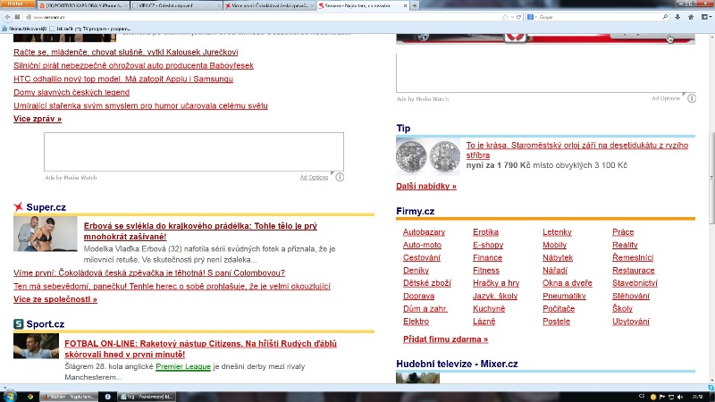Open the coin thumbnail in Tip section
715x402 pixels.
coord(428,156)
